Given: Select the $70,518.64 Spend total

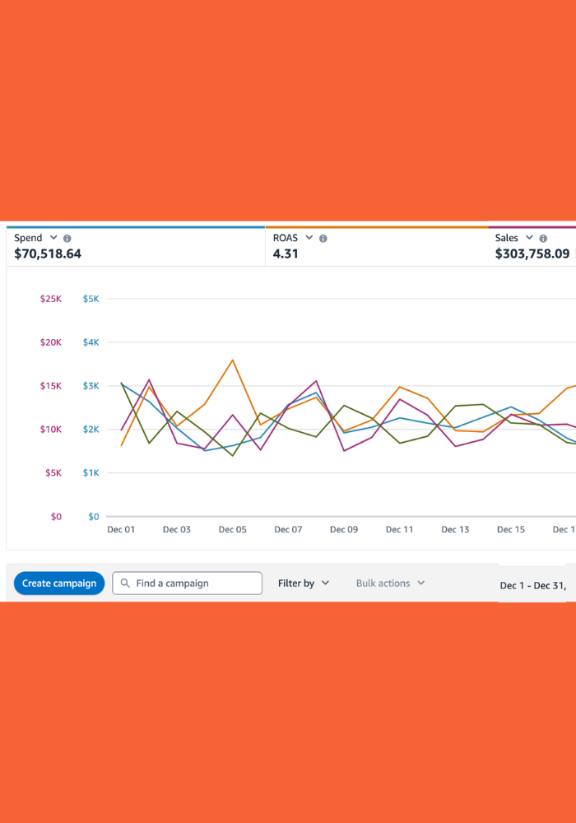Looking at the screenshot, I should pyautogui.click(x=48, y=253).
